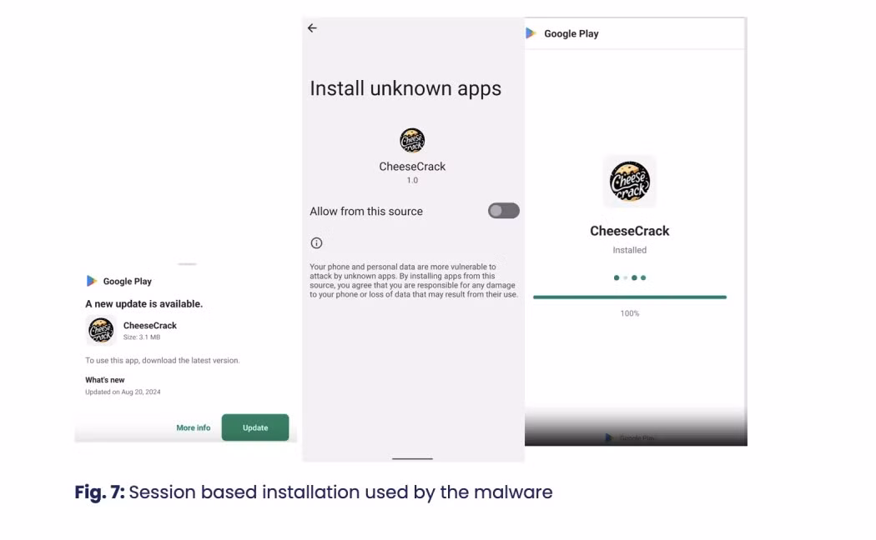This screenshot has width=876, height=540.
Task: Tap the CheeseCrack app icon beside Size 3.1 MB
Action: click(100, 331)
